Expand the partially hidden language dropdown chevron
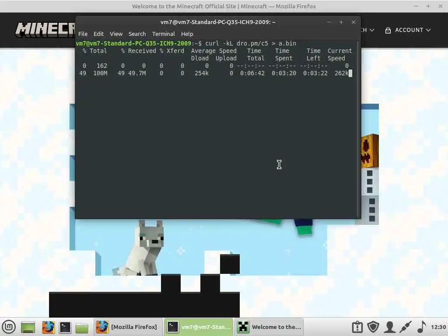The height and width of the screenshot is (336, 448). tap(372, 30)
